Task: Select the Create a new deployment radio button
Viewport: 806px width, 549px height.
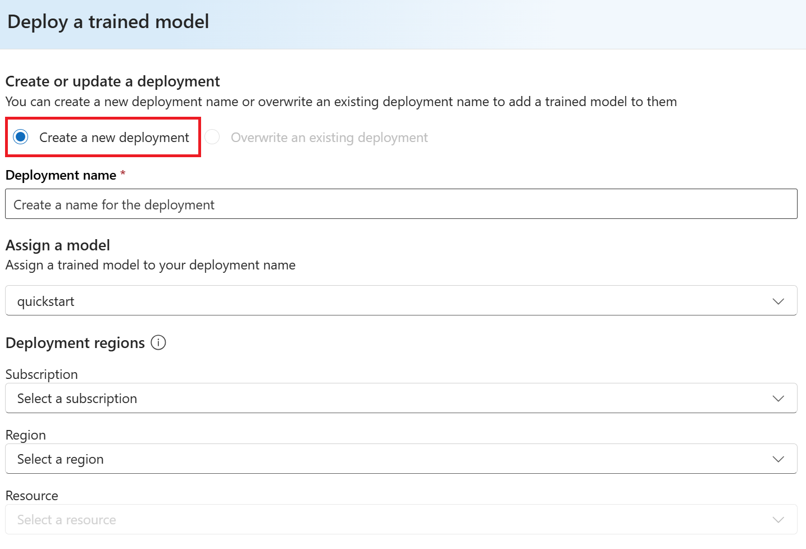Action: [x=21, y=137]
